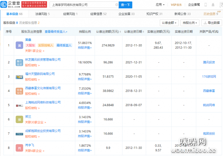Open 西藏泰富 related institution link
Image resolution: width=223 pixels, height=156 pixels.
(209, 91)
